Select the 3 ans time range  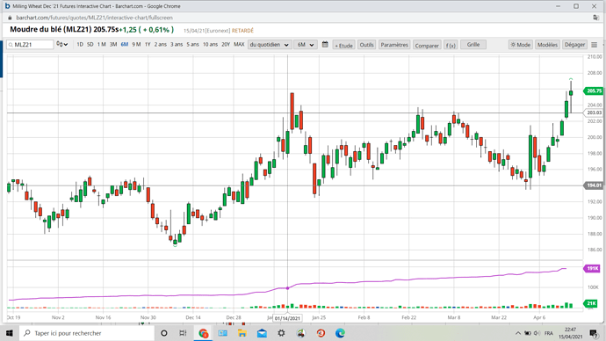point(177,45)
